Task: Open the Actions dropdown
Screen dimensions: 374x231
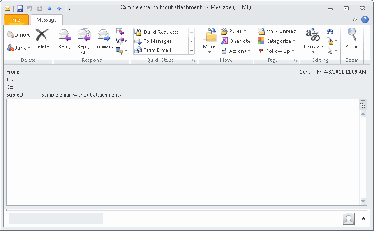Action: [236, 51]
